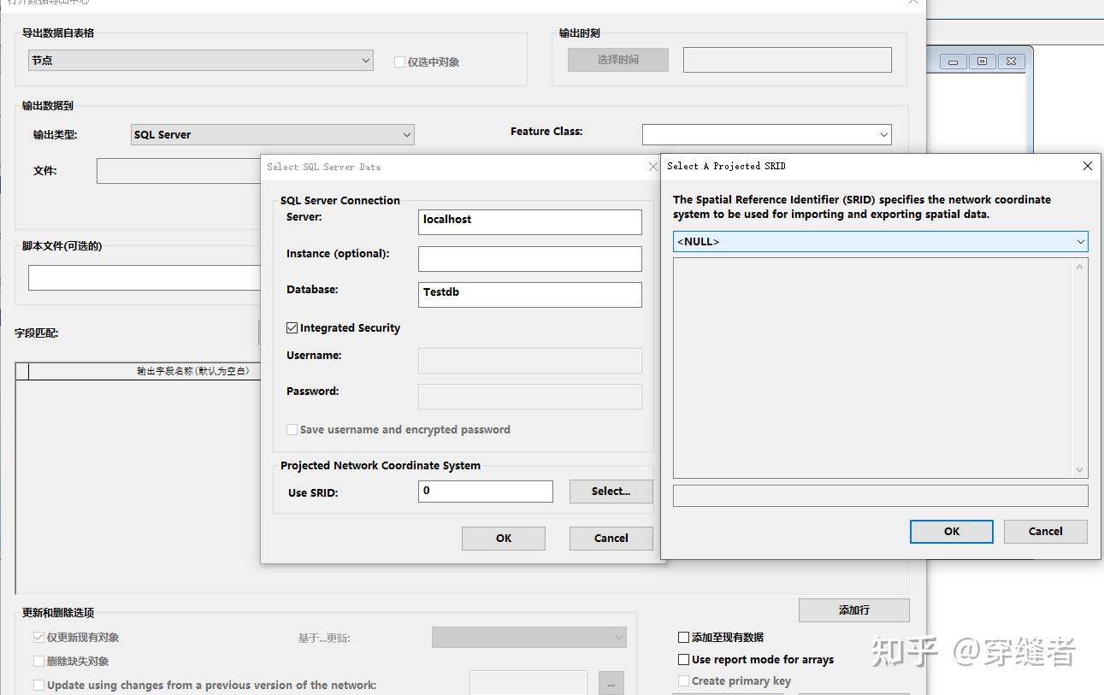Screen dimensions: 1104x695
Task: Click OK in the SQL Server dialog
Action: [503, 538]
